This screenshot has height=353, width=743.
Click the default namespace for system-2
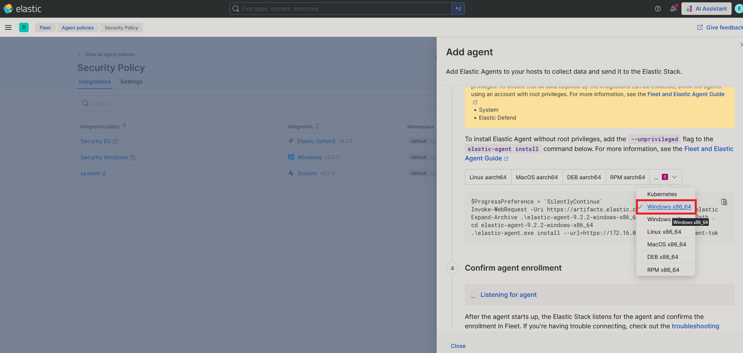419,173
